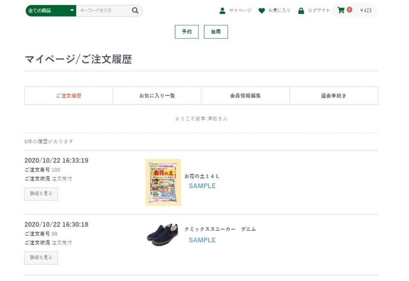Go to the 退会手続き tab
Image resolution: width=409 pixels, height=281 pixels.
pyautogui.click(x=334, y=96)
